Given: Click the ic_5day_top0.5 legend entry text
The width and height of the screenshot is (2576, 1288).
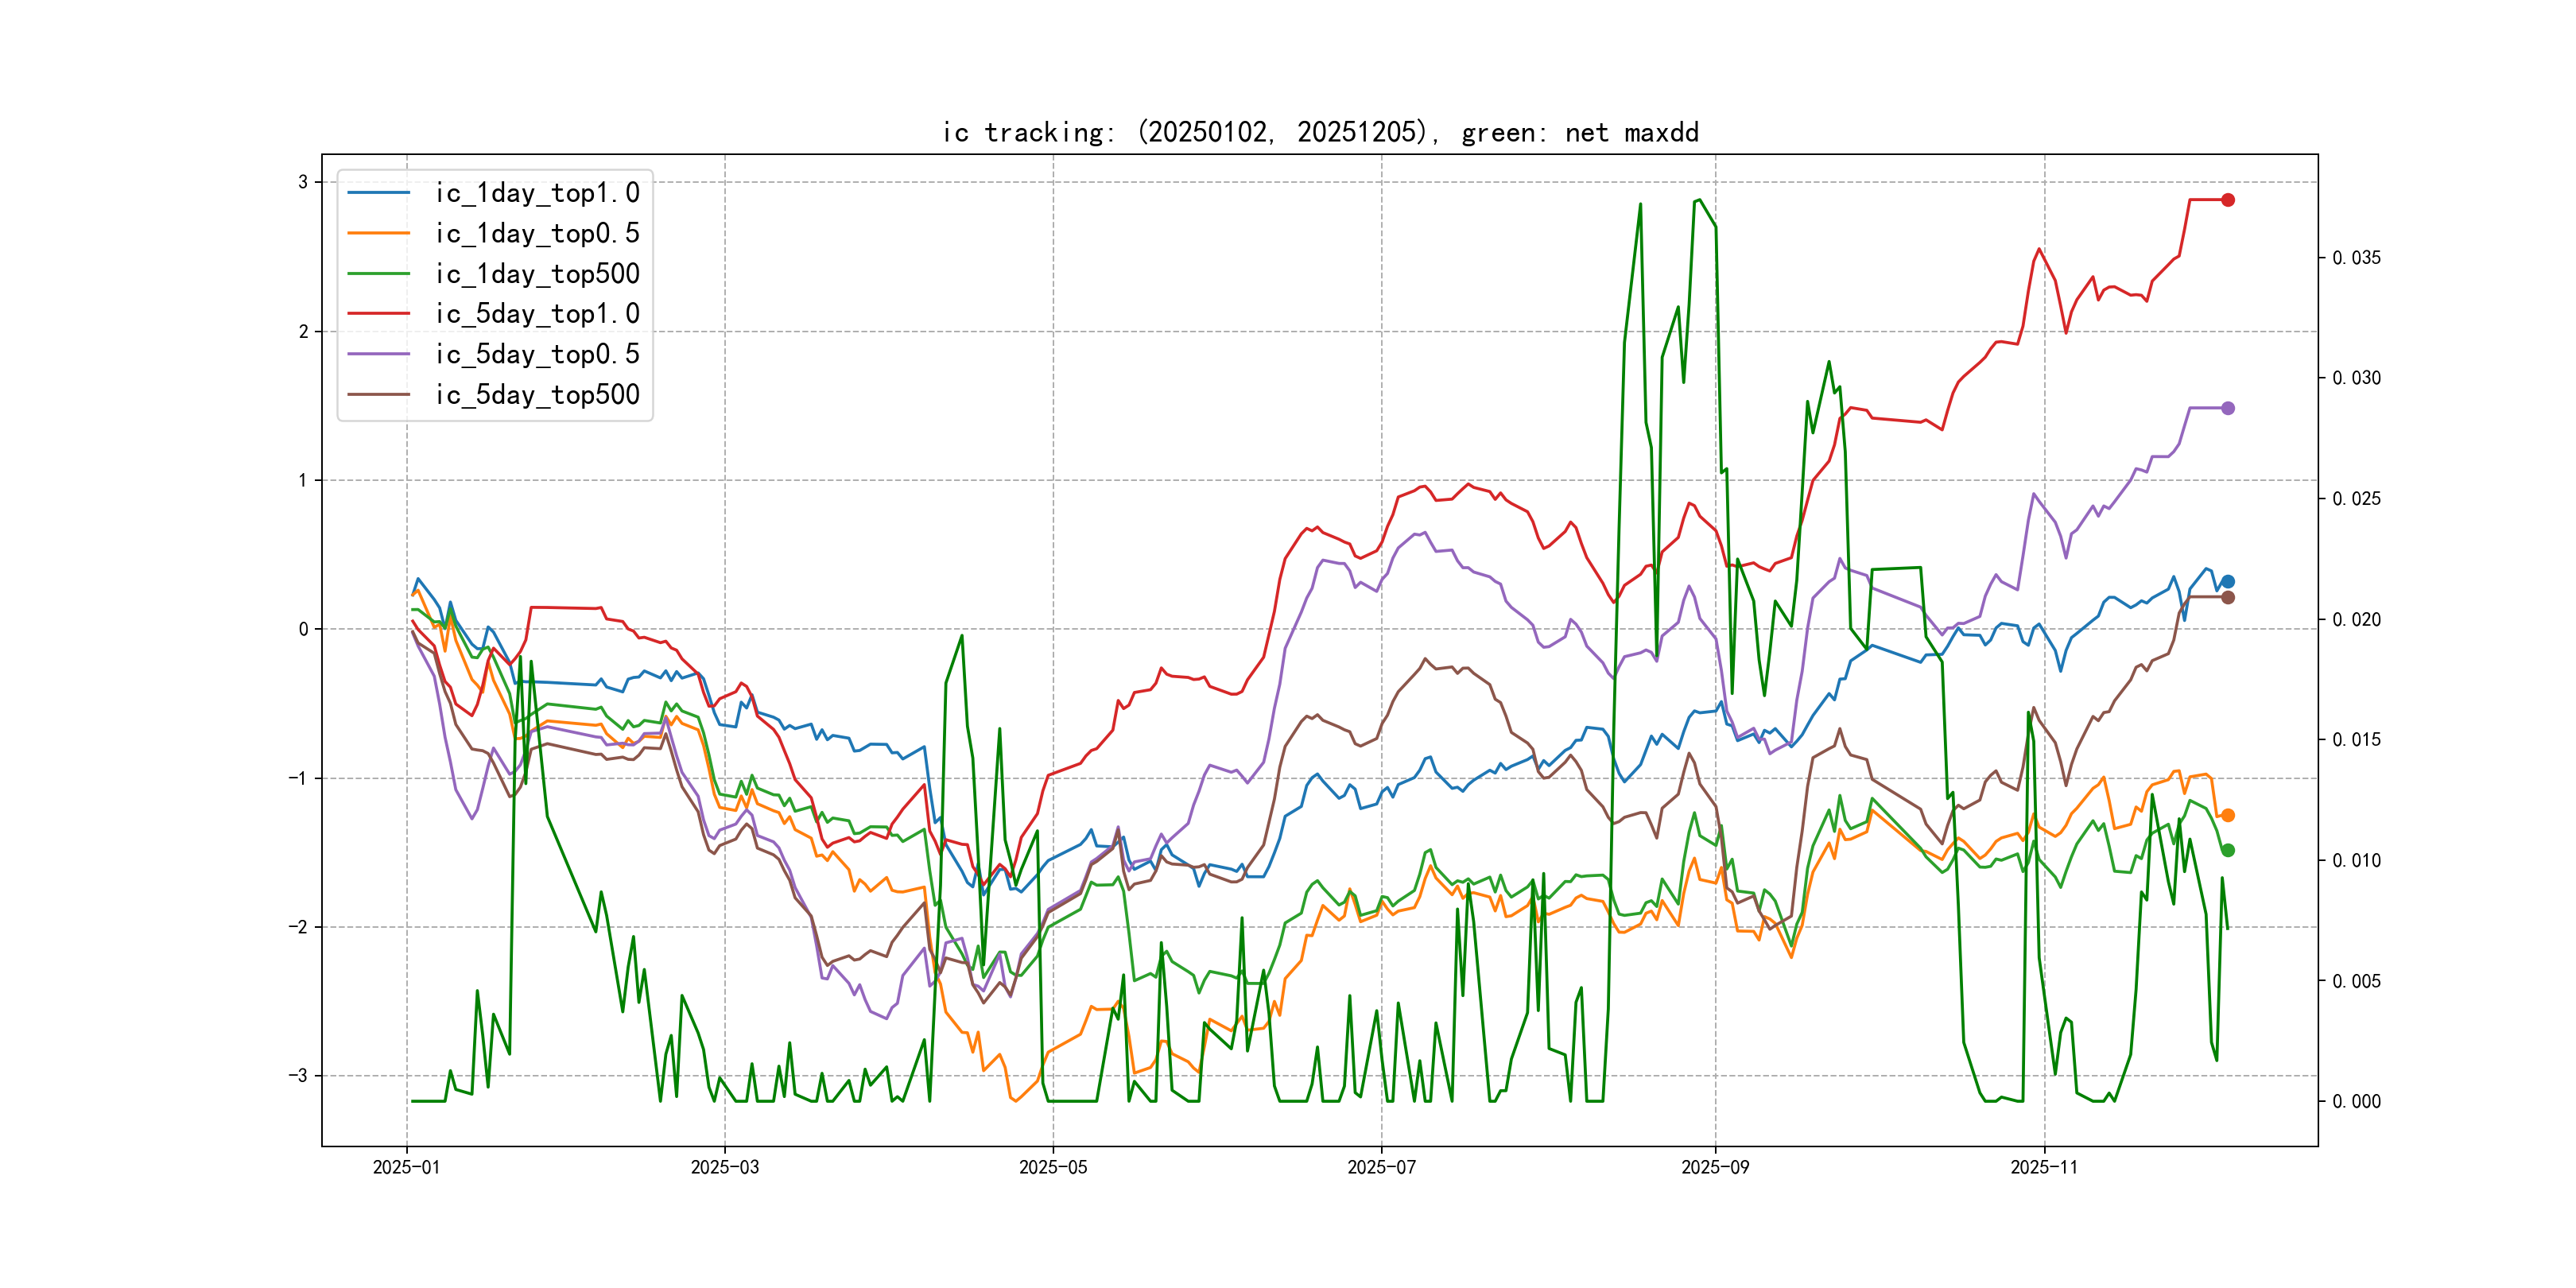Looking at the screenshot, I should (x=537, y=354).
